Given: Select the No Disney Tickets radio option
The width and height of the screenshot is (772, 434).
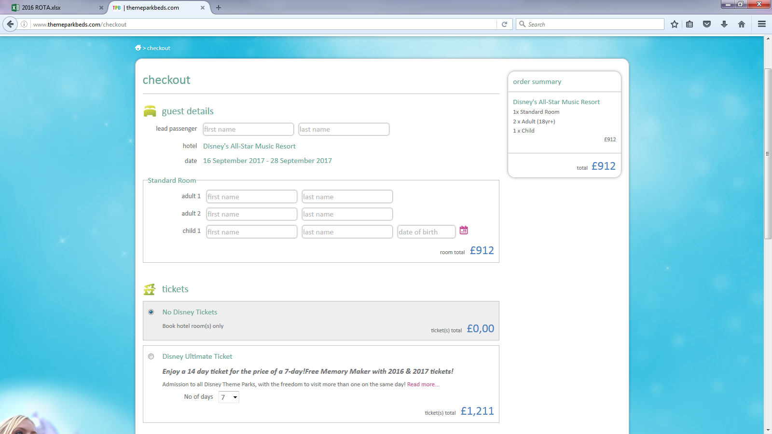Looking at the screenshot, I should pos(151,312).
